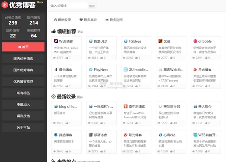Click the dribbble pink ball icon
226x162 pixels.
coord(195,41)
